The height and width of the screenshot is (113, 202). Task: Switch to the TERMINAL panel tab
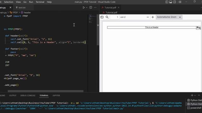pos(44,95)
